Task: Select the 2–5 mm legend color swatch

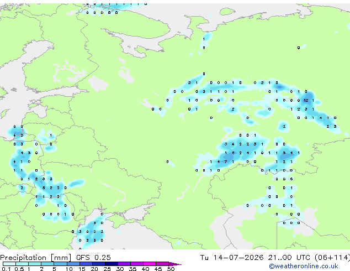Action: (x=47, y=264)
